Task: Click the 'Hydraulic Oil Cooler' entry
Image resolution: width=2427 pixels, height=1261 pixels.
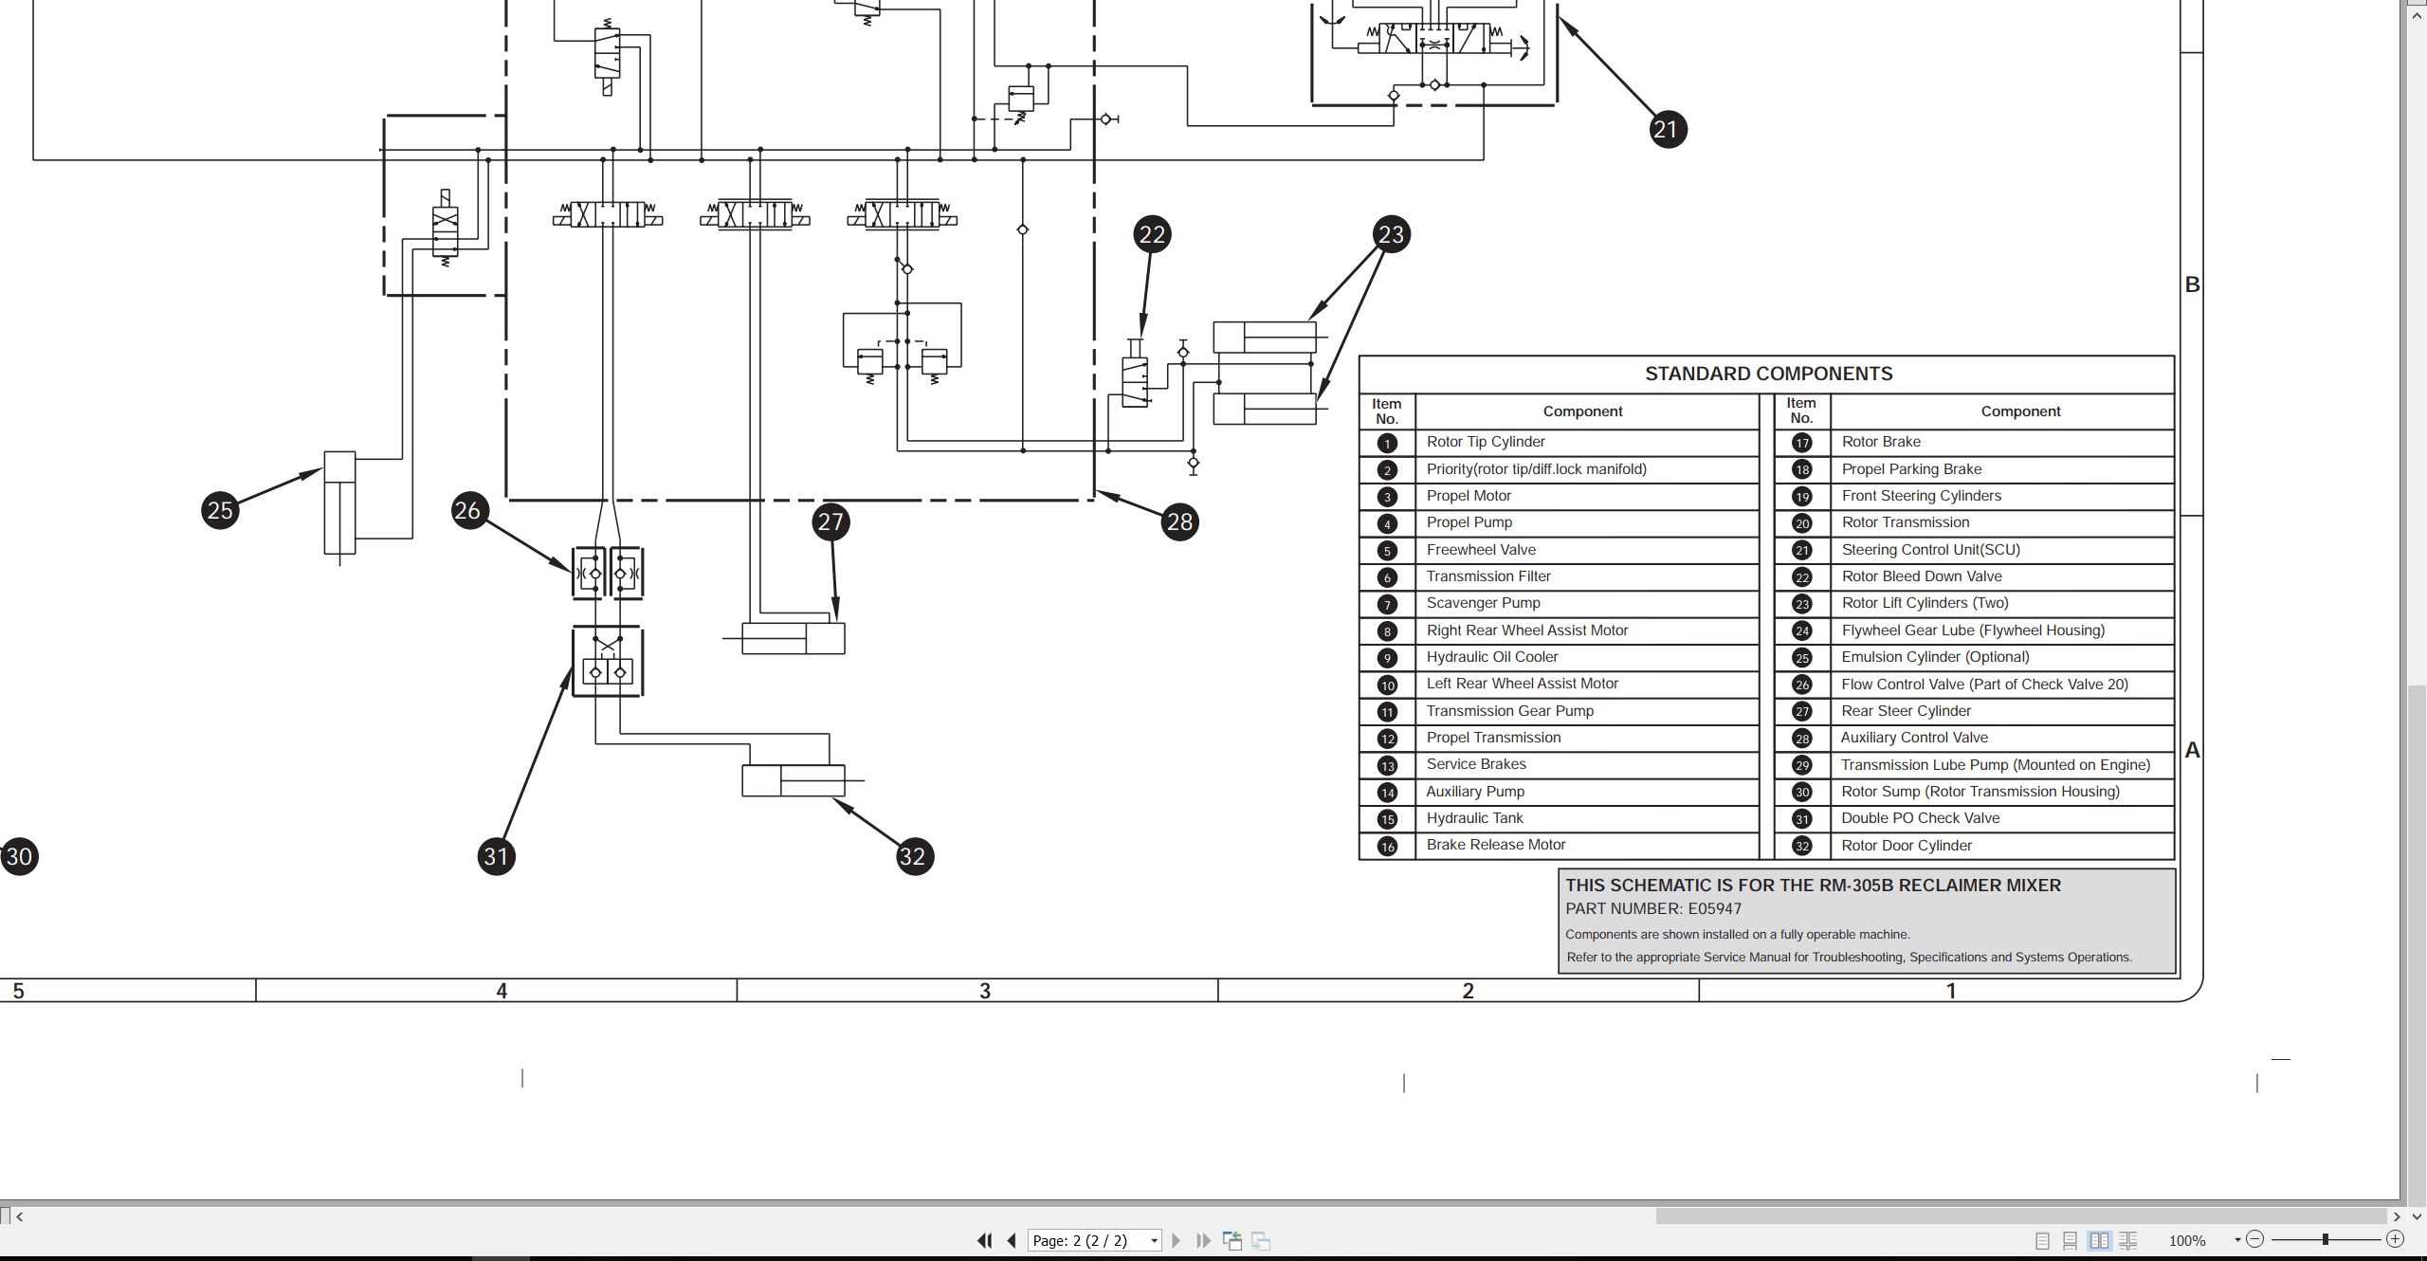Action: coord(1492,657)
